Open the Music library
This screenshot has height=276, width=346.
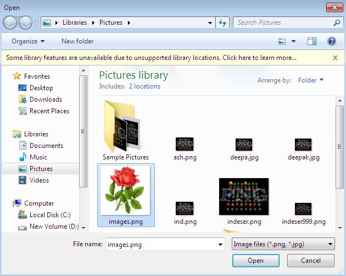(33, 157)
